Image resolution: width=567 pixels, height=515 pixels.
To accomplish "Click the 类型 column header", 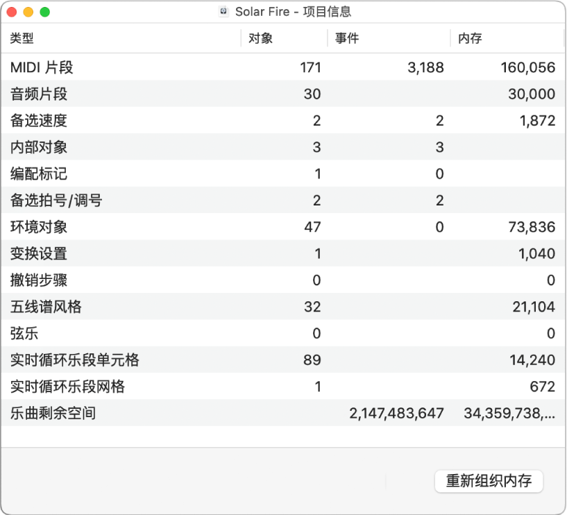I will (x=19, y=39).
